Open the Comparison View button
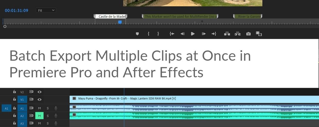 259,34
